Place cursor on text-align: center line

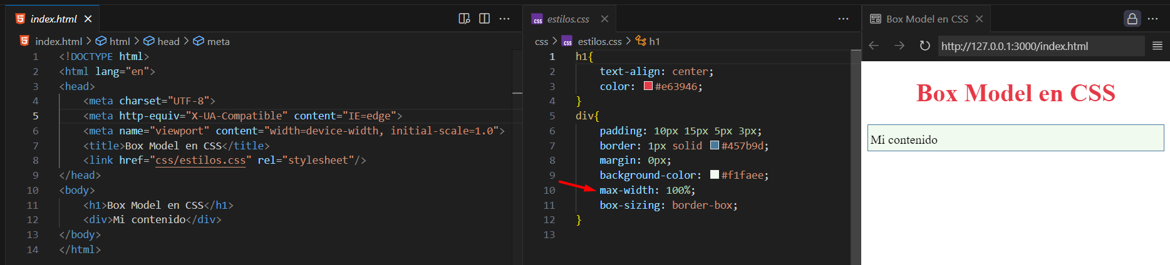(656, 71)
